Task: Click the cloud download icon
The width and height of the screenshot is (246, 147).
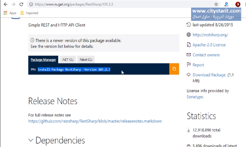Action: click(x=189, y=75)
